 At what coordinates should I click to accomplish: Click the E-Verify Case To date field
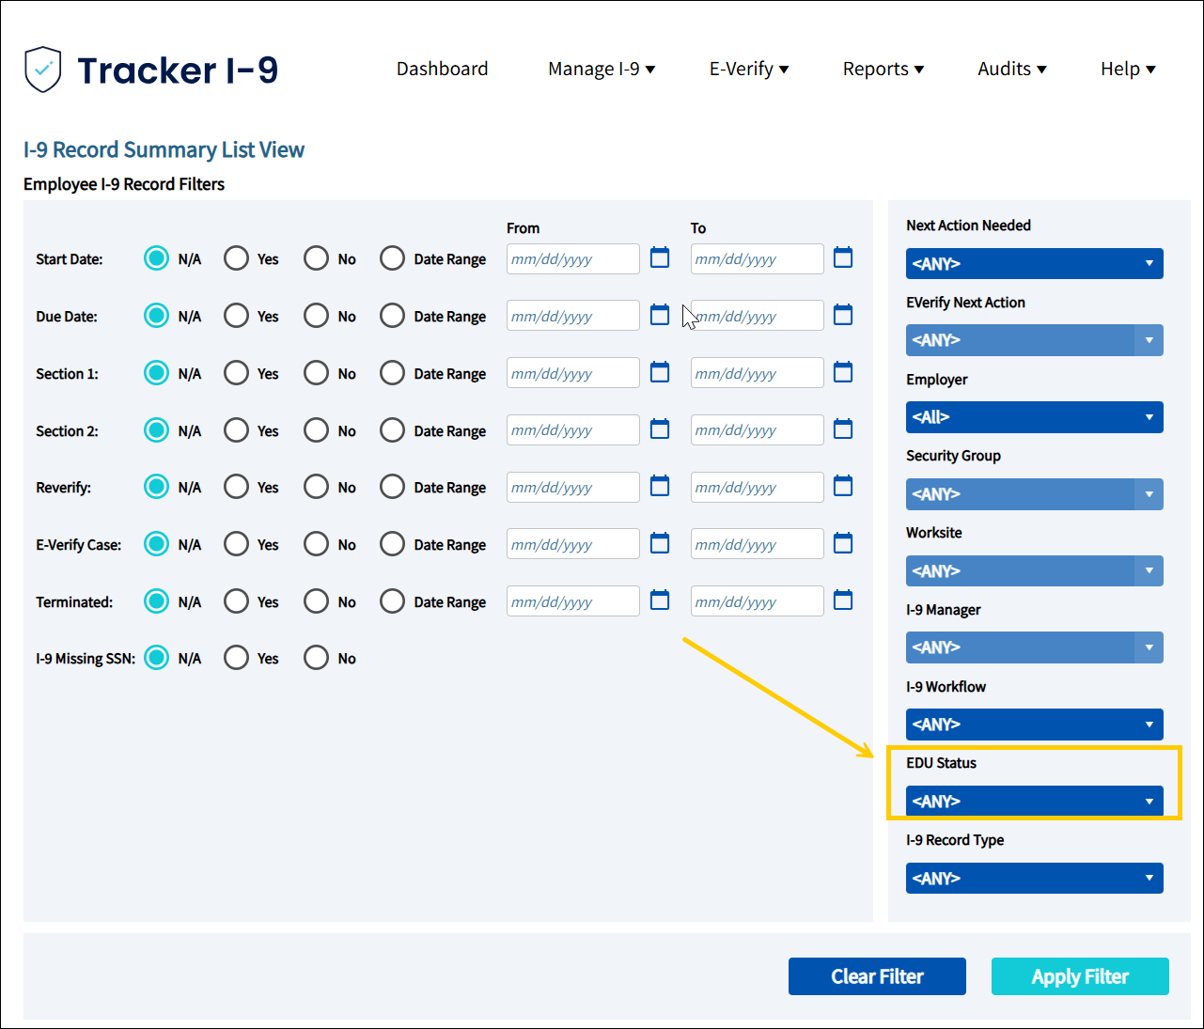(758, 544)
